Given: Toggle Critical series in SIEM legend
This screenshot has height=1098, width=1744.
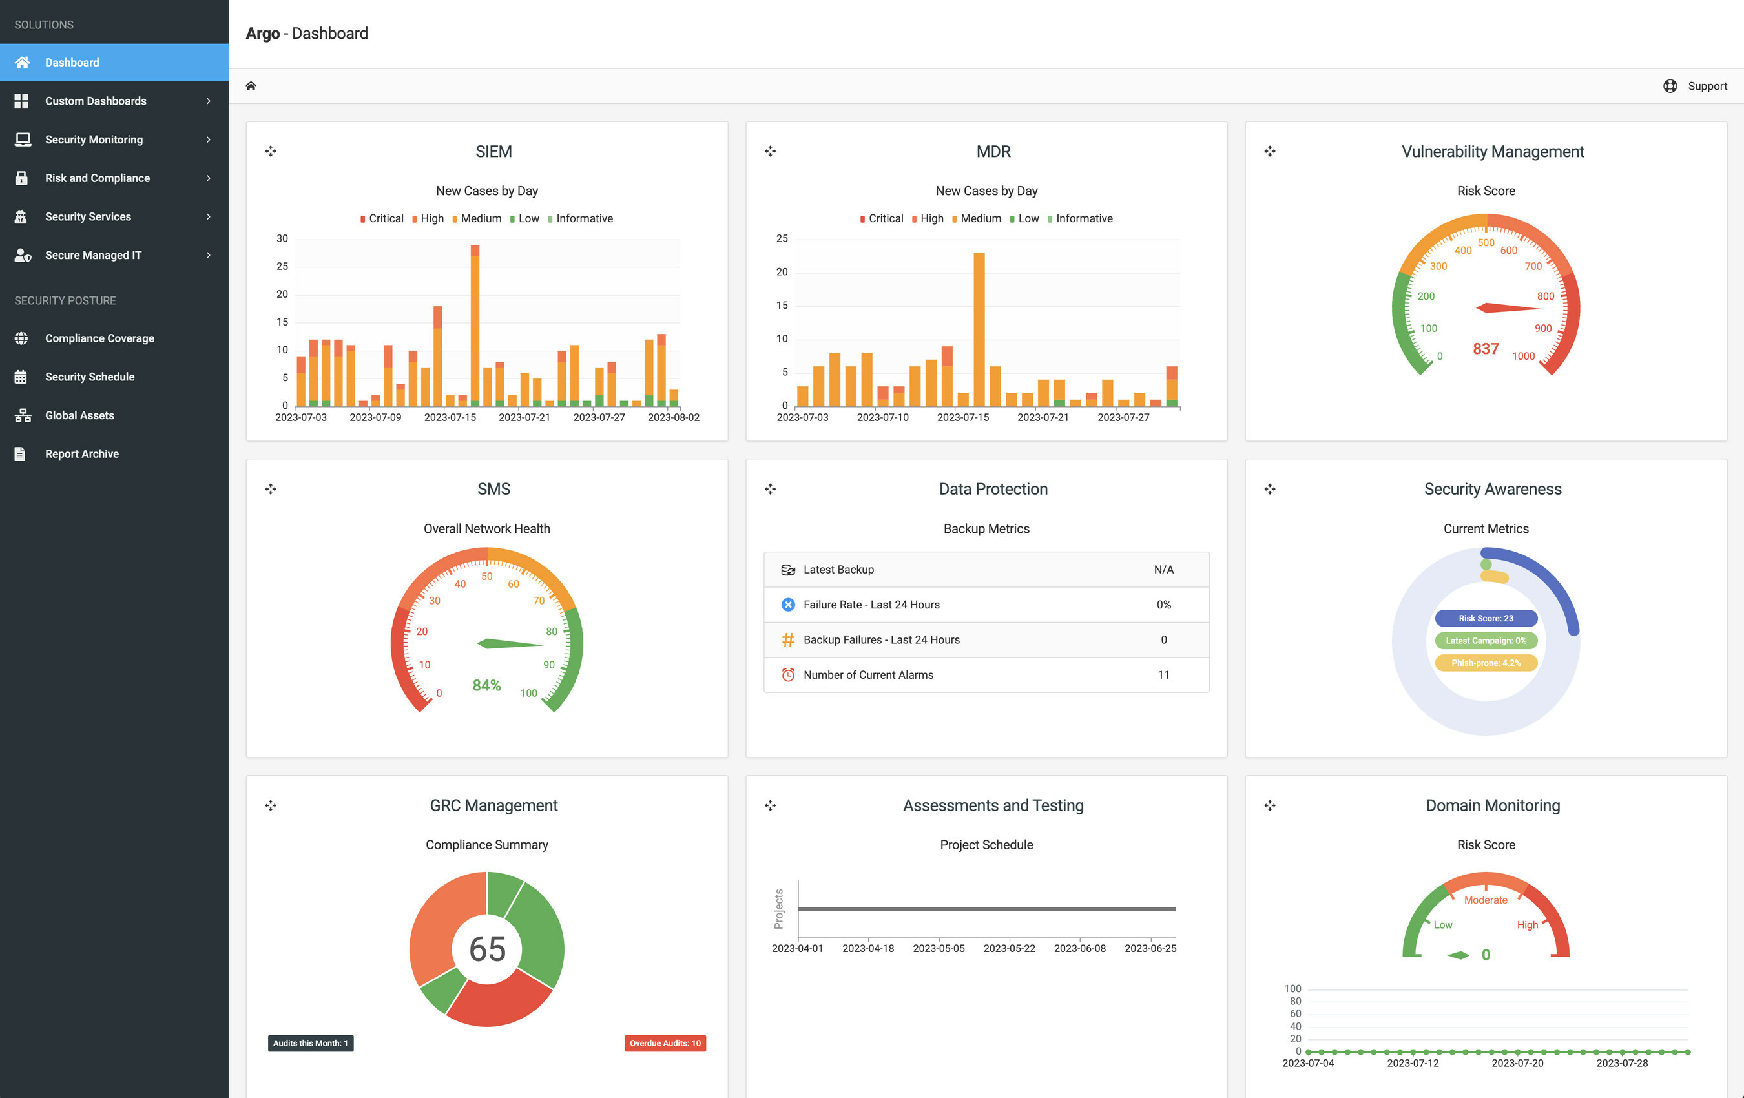Looking at the screenshot, I should coord(382,219).
